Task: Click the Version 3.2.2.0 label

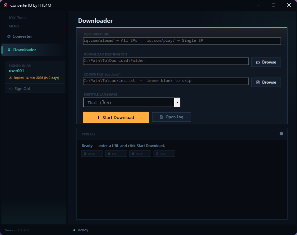Action: coord(17,230)
